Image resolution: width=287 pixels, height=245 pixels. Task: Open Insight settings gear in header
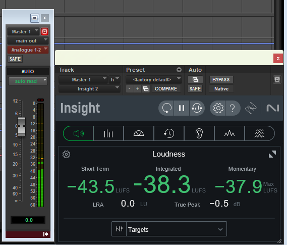[218, 108]
